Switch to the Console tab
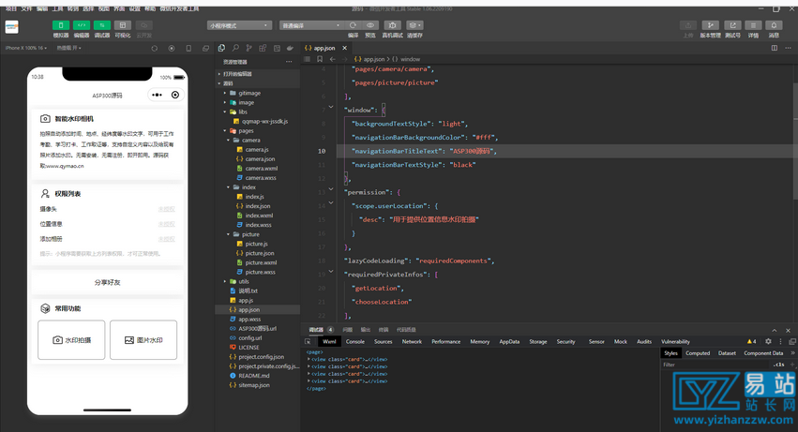 pos(355,342)
